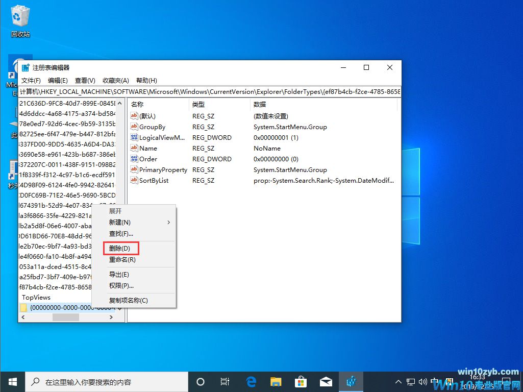523x392 pixels.
Task: Click 展开 to expand the selected registry key
Action: coord(115,211)
